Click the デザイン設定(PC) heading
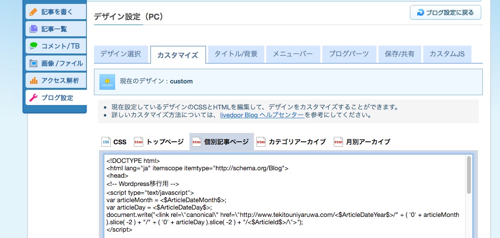This screenshot has height=238, width=500. pos(129,17)
